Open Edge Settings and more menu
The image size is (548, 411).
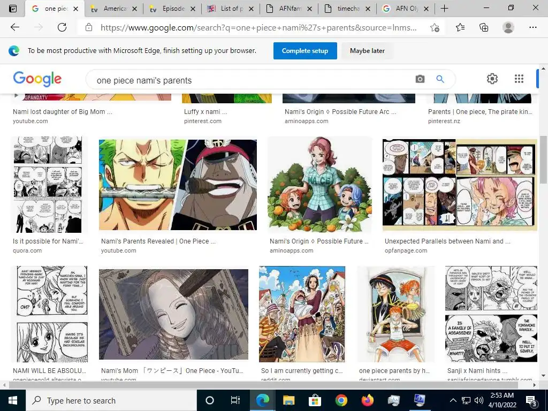click(x=532, y=27)
